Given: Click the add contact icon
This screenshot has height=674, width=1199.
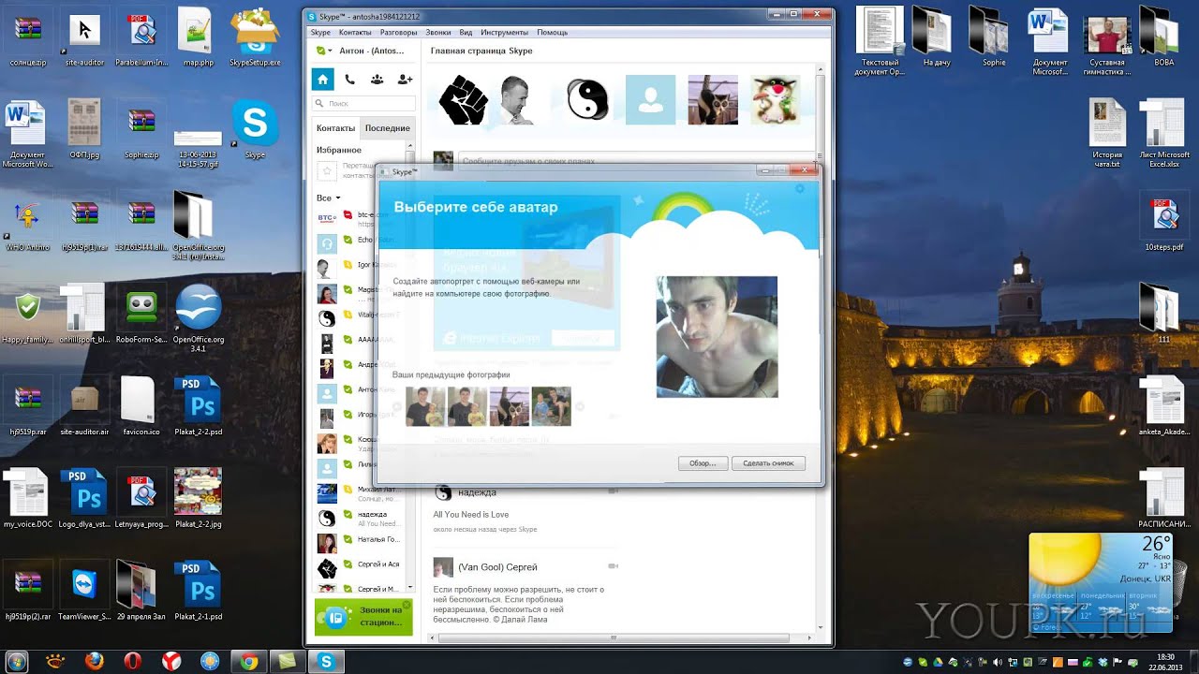Looking at the screenshot, I should point(405,80).
